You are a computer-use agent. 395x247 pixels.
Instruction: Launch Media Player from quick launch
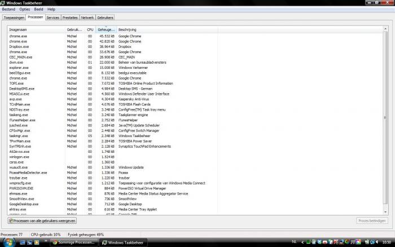(37, 242)
